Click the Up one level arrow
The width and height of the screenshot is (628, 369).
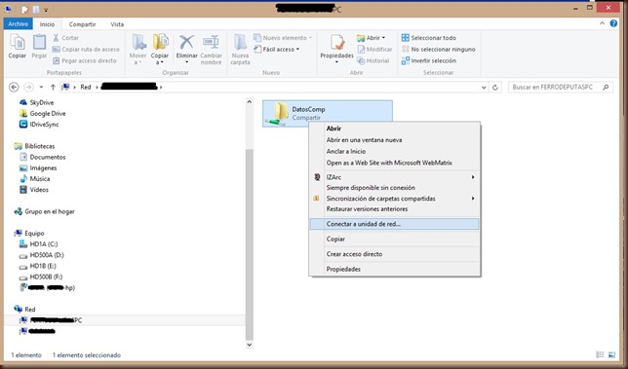tap(53, 87)
